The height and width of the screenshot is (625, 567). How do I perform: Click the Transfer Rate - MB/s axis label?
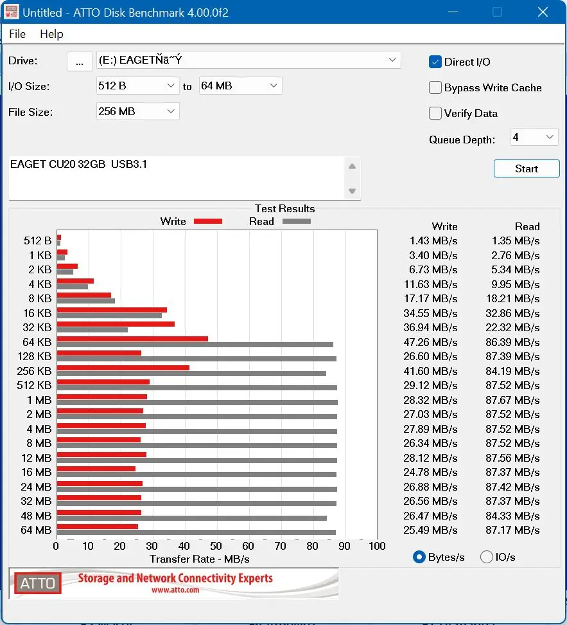[x=200, y=559]
